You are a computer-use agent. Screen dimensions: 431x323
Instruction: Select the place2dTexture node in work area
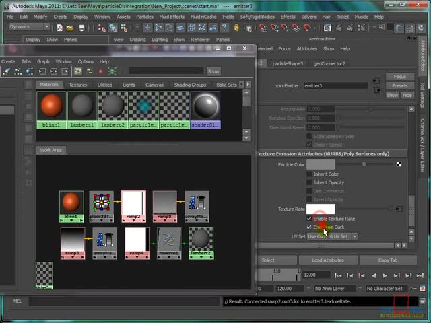click(101, 204)
